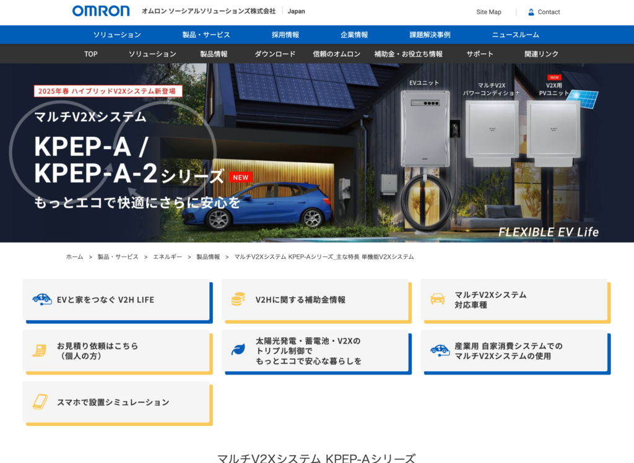Click the blue leaf icon for triple control
This screenshot has height=463, width=634.
point(238,350)
